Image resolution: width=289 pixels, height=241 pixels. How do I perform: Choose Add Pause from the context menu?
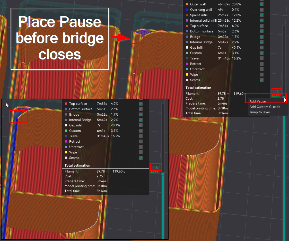click(x=258, y=101)
